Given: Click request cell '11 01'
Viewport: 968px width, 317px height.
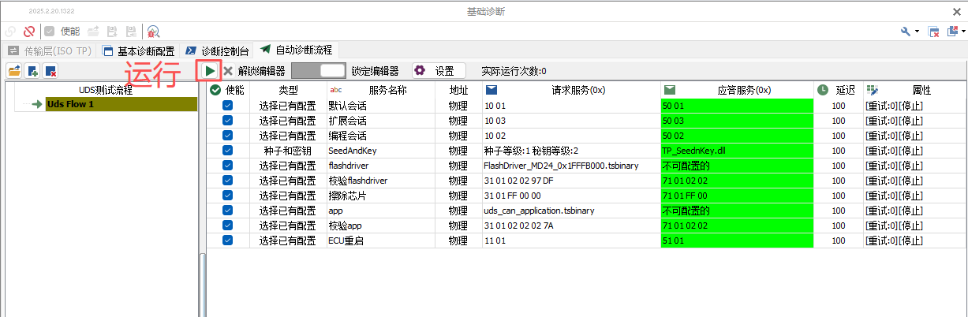Looking at the screenshot, I should [571, 241].
